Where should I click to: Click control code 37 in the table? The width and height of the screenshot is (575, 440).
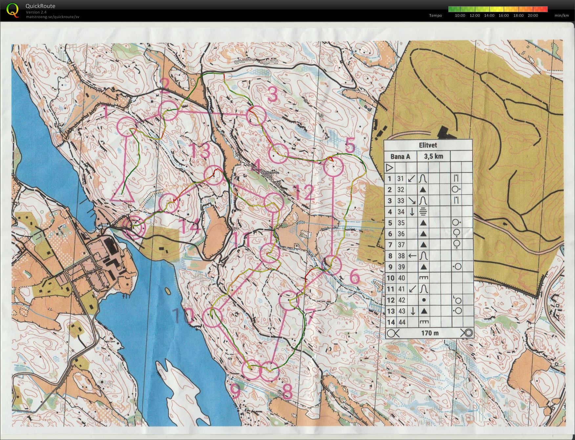(401, 245)
